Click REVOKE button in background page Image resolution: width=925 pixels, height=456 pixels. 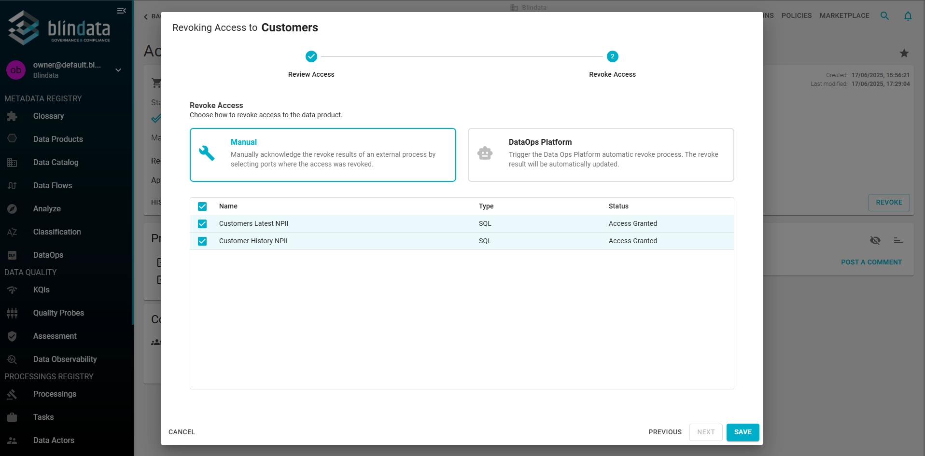pos(889,203)
